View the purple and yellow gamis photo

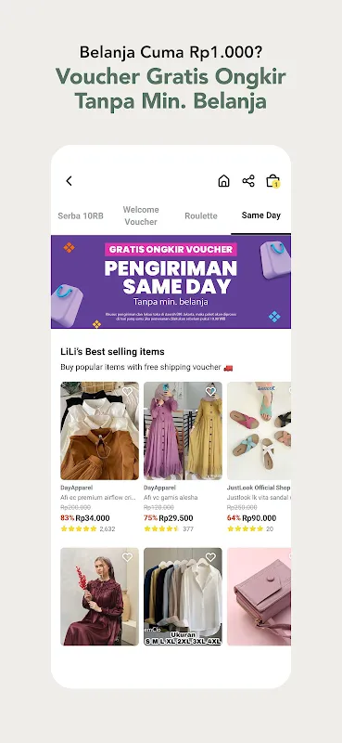pyautogui.click(x=184, y=431)
